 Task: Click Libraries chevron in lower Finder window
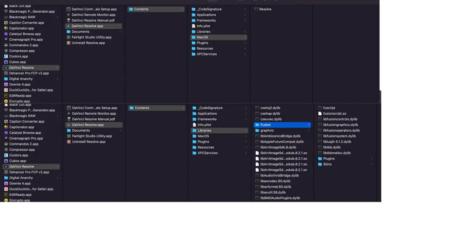tap(246, 131)
